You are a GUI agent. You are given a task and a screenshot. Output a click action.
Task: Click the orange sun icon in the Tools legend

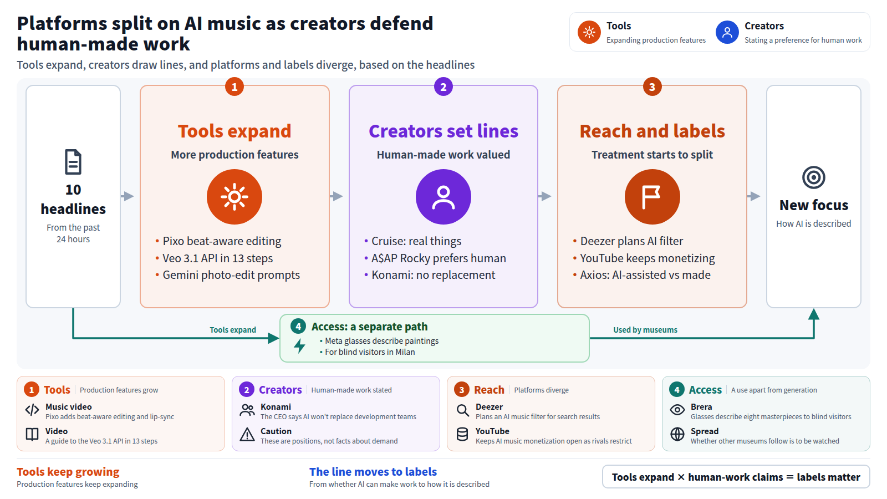589,32
